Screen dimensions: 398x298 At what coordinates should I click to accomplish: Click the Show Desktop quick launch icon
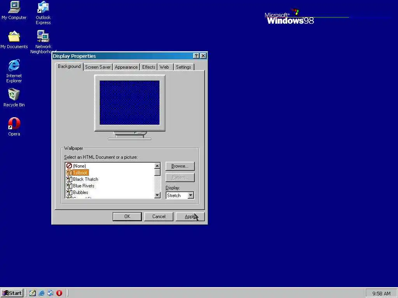(33, 293)
